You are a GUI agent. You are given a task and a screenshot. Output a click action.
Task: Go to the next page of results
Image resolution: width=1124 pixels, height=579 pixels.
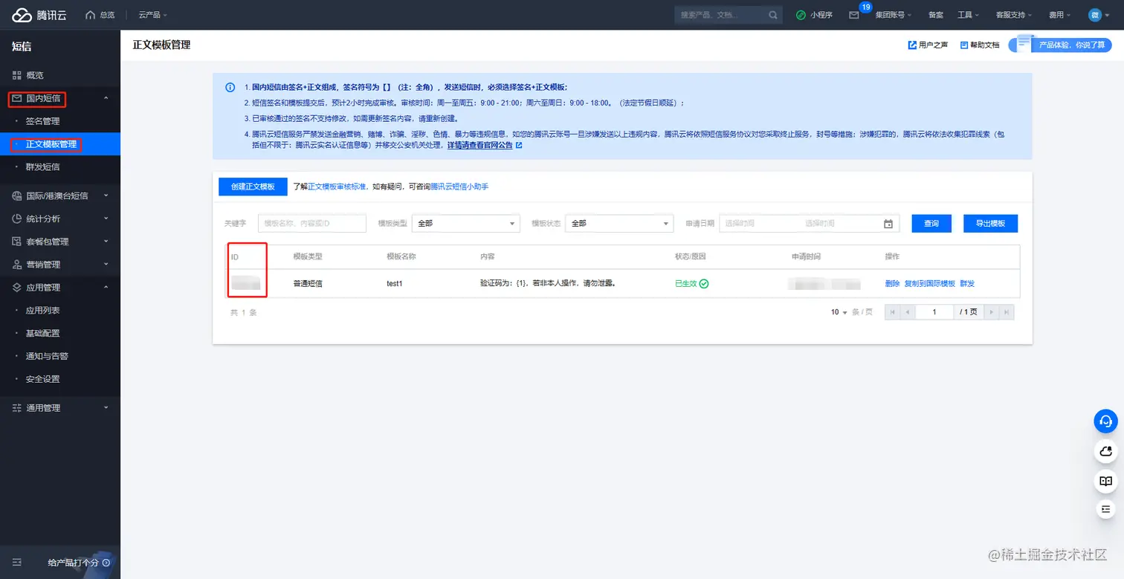(992, 313)
